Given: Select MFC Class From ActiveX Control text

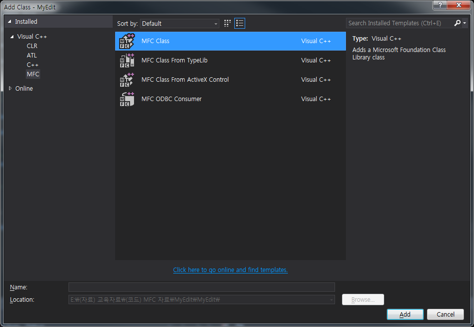Looking at the screenshot, I should (185, 80).
